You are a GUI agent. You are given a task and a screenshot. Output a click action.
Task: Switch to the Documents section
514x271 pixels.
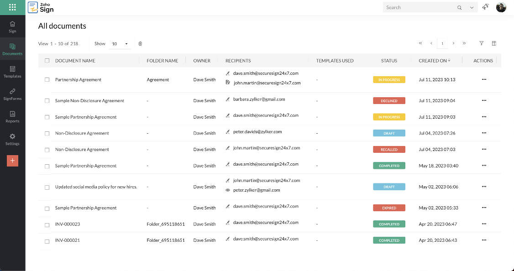pos(12,49)
